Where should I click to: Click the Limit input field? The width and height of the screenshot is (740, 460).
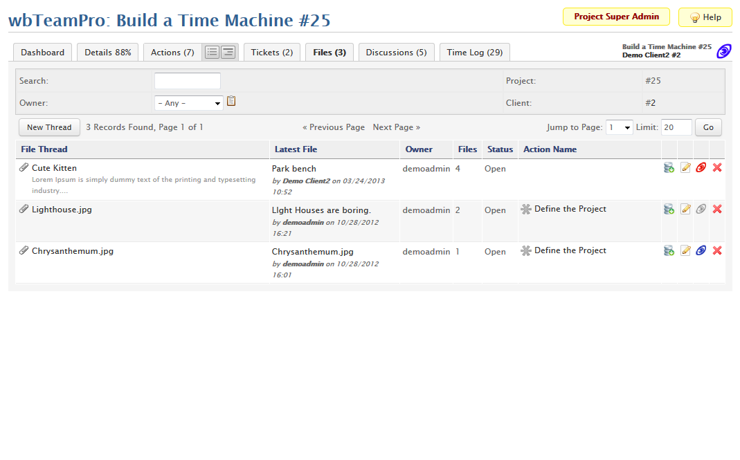(676, 127)
